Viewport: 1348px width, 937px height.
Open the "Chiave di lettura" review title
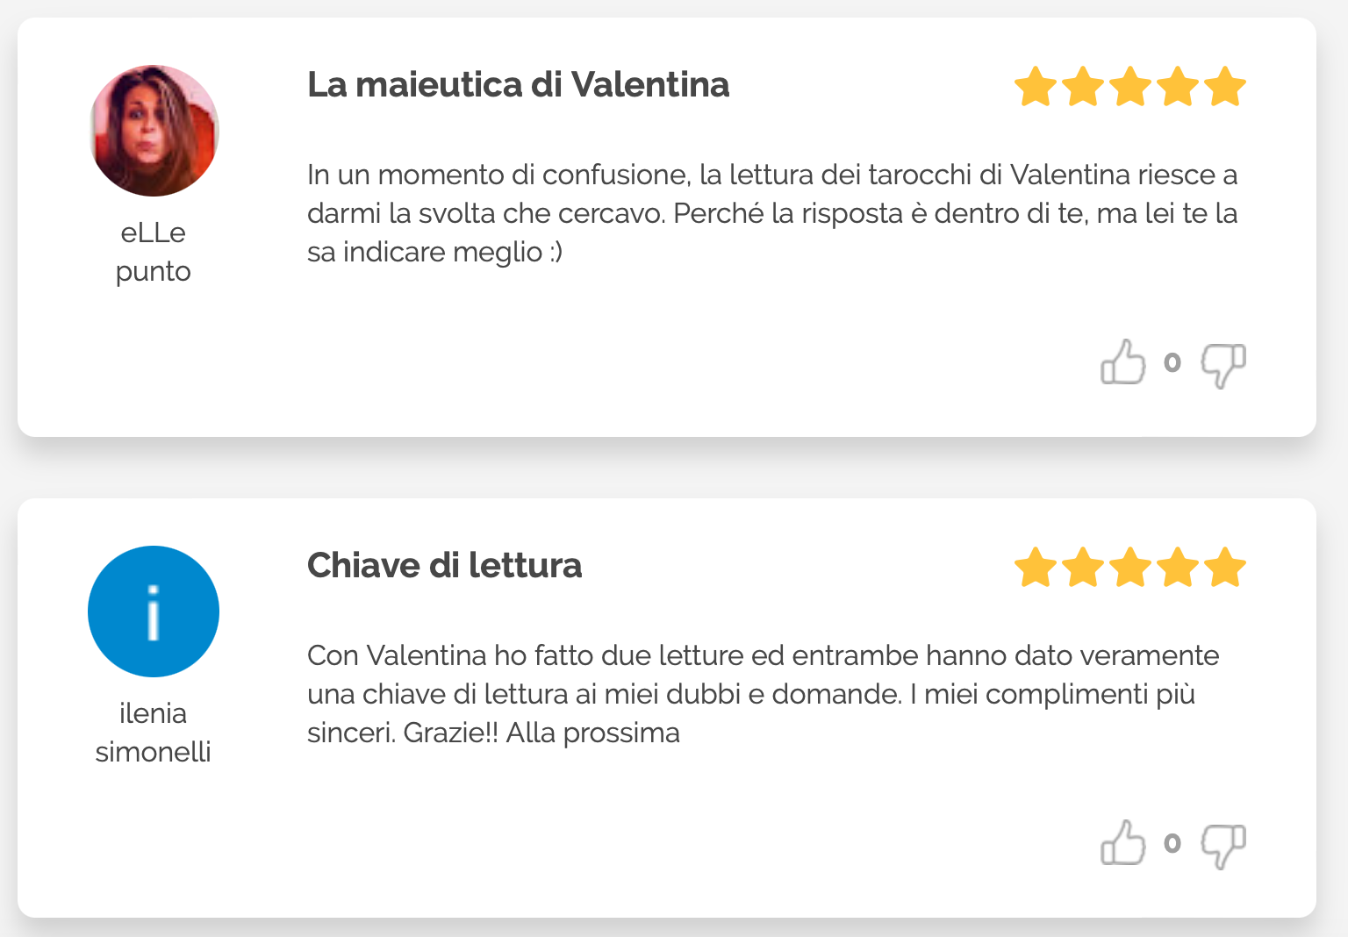(x=444, y=566)
